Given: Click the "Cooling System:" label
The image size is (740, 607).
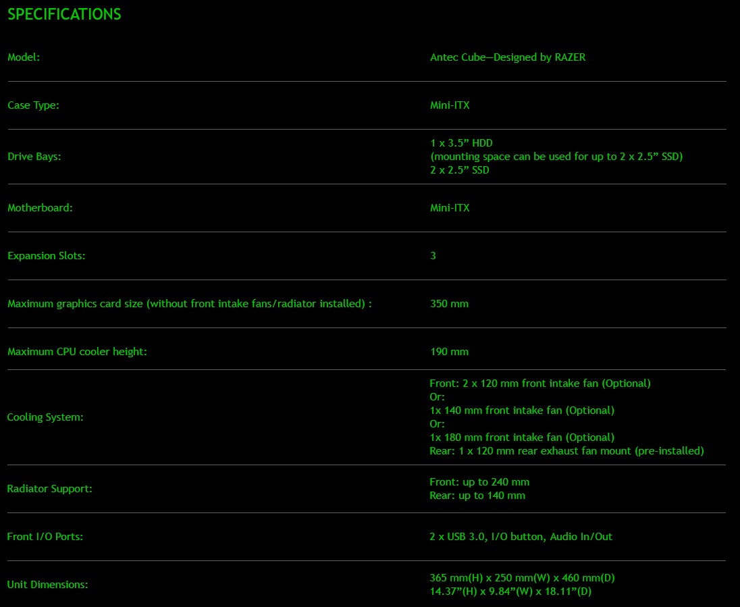Looking at the screenshot, I should point(45,417).
